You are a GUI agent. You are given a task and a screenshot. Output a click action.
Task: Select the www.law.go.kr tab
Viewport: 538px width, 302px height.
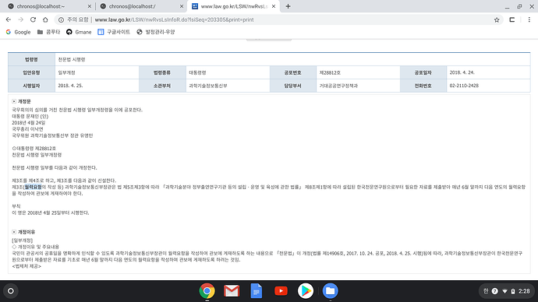click(x=233, y=6)
